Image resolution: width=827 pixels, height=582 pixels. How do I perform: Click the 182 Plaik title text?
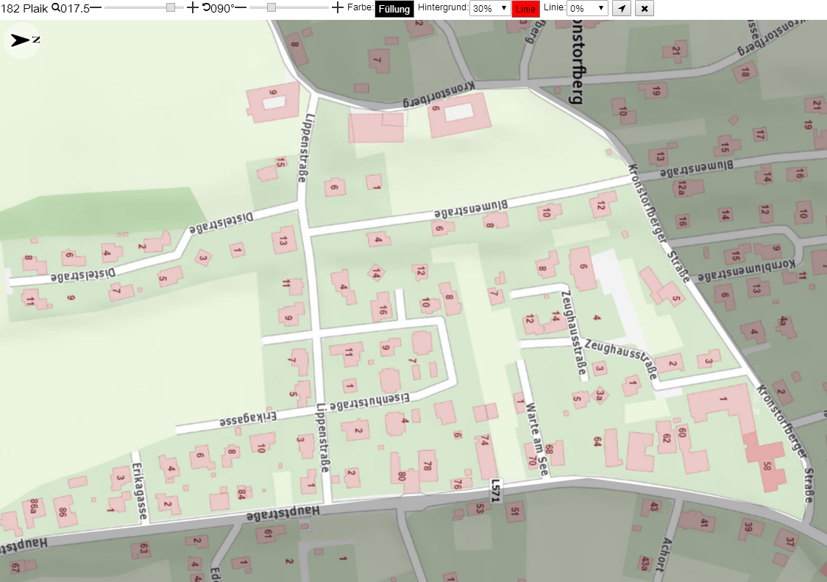pos(24,8)
